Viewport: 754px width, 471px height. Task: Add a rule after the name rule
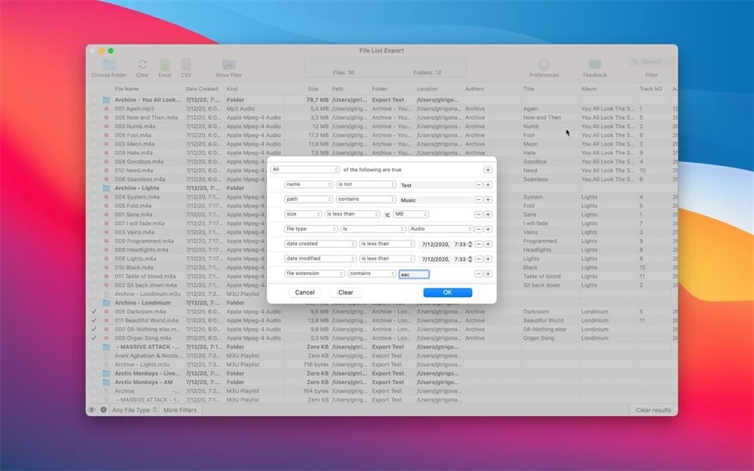(x=488, y=185)
